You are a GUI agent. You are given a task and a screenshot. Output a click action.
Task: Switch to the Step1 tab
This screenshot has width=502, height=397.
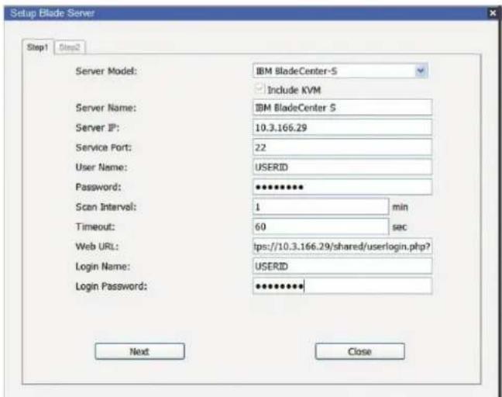point(37,47)
